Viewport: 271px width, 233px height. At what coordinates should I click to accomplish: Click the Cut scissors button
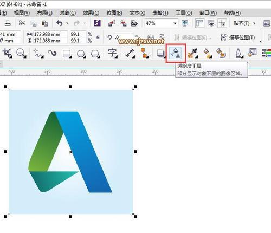tap(22, 23)
